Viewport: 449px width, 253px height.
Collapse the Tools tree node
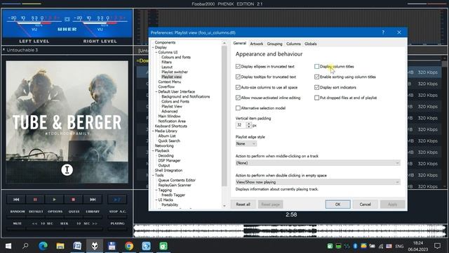(153, 175)
